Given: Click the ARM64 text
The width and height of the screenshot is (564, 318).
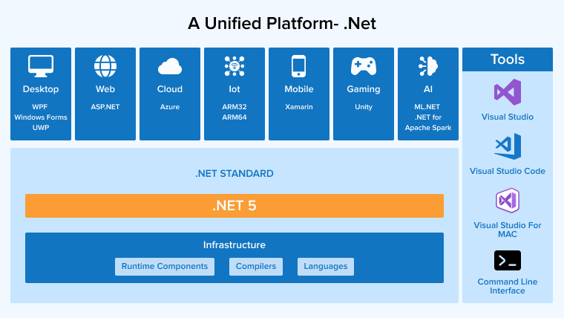Looking at the screenshot, I should 235,117.
